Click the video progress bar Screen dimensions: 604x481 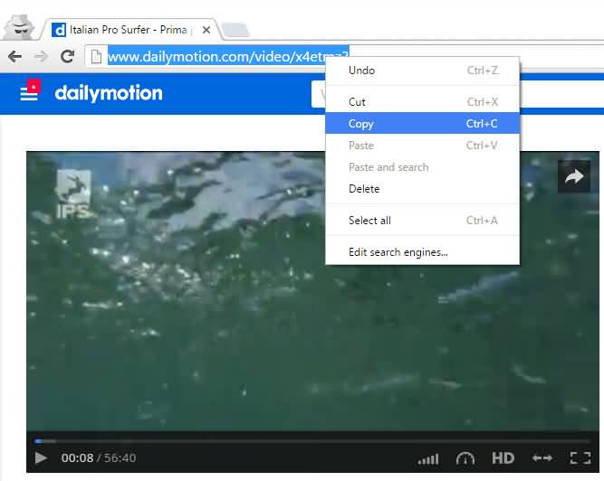(x=312, y=441)
